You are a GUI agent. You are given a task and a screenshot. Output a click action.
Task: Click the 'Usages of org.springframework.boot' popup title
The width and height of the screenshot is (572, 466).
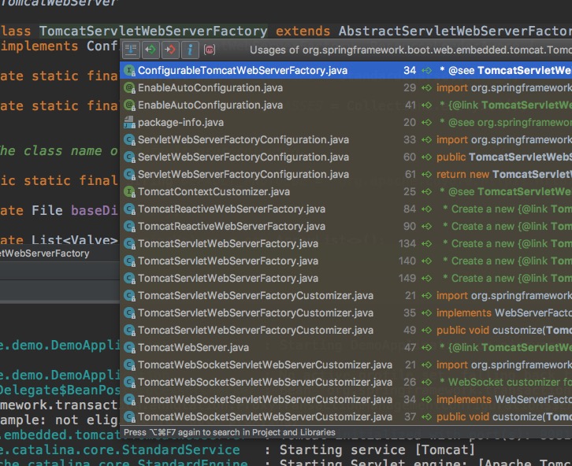[x=410, y=50]
